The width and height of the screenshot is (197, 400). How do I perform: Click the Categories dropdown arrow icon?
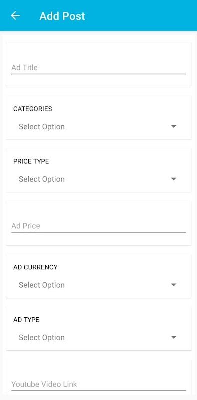(x=174, y=127)
